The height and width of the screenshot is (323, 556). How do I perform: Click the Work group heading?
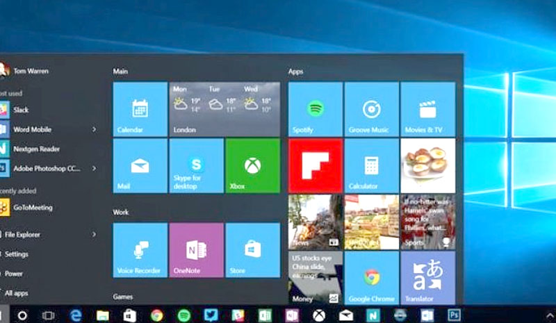coord(121,212)
